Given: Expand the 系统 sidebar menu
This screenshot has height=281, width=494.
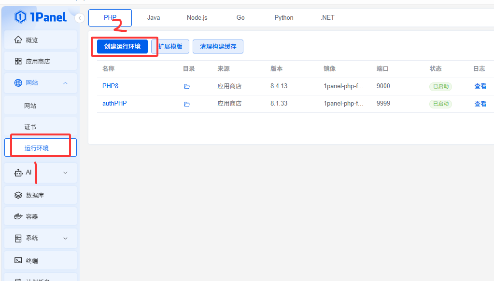Looking at the screenshot, I should click(66, 238).
